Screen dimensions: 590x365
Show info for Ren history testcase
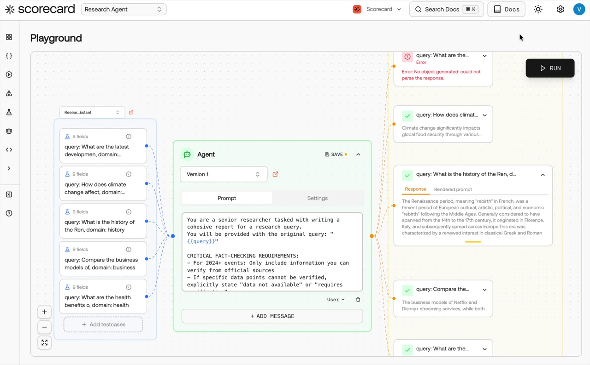pos(129,212)
